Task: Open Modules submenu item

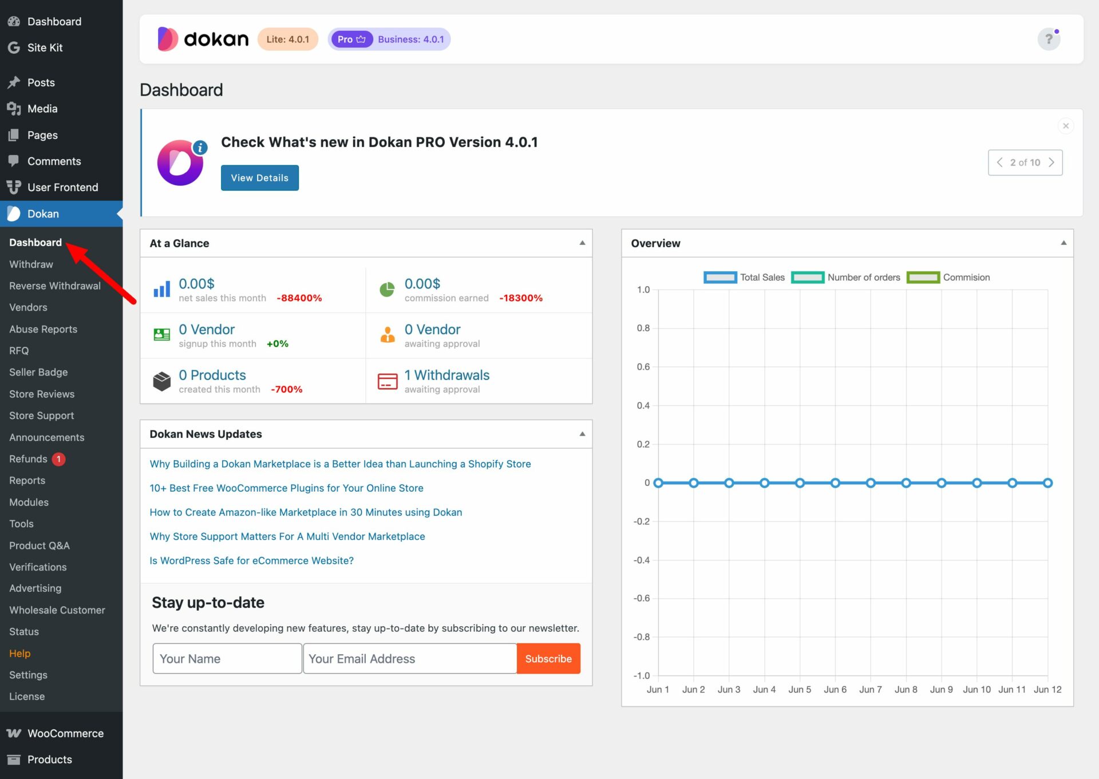Action: coord(29,502)
